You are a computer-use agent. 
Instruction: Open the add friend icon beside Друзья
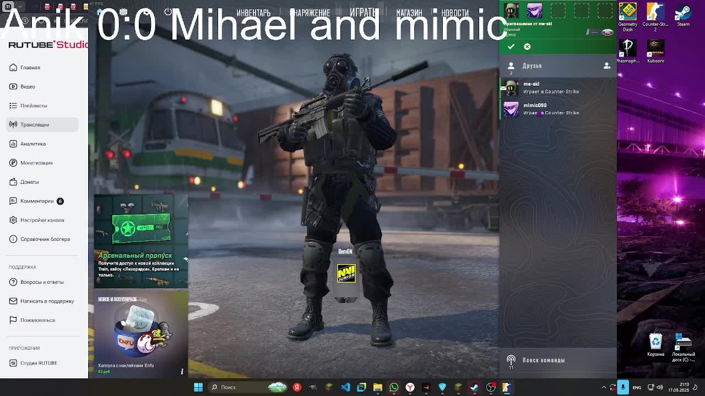click(x=606, y=66)
